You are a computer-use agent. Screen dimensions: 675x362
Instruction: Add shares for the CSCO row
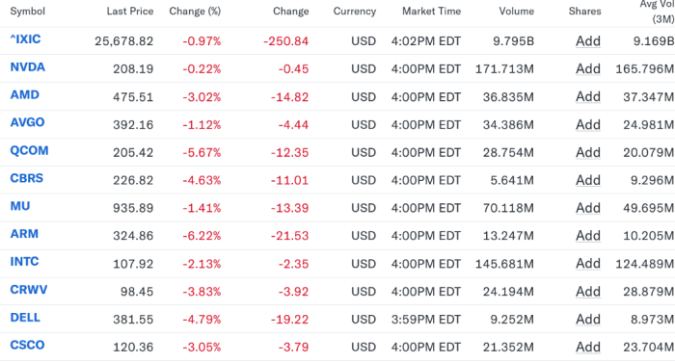click(588, 347)
